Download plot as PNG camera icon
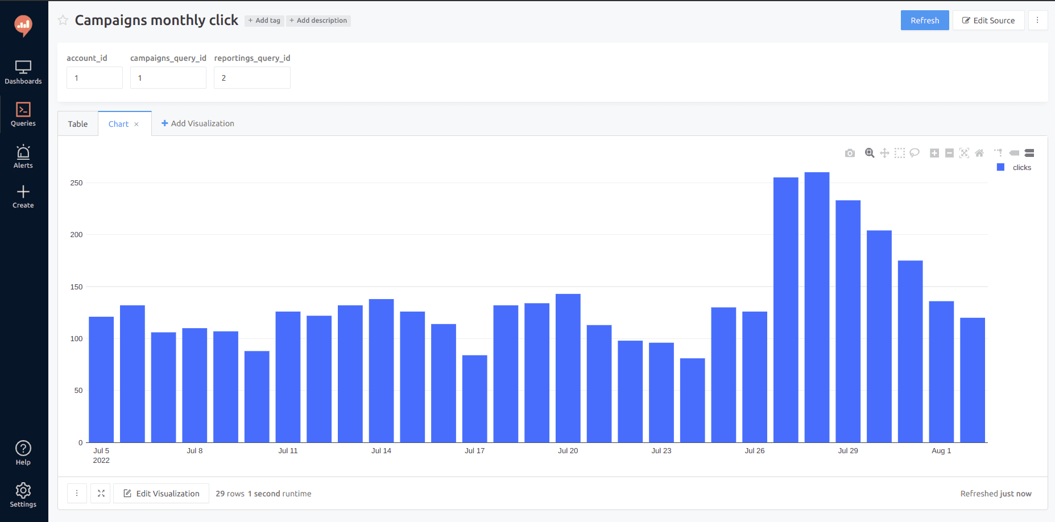The width and height of the screenshot is (1055, 522). click(850, 153)
